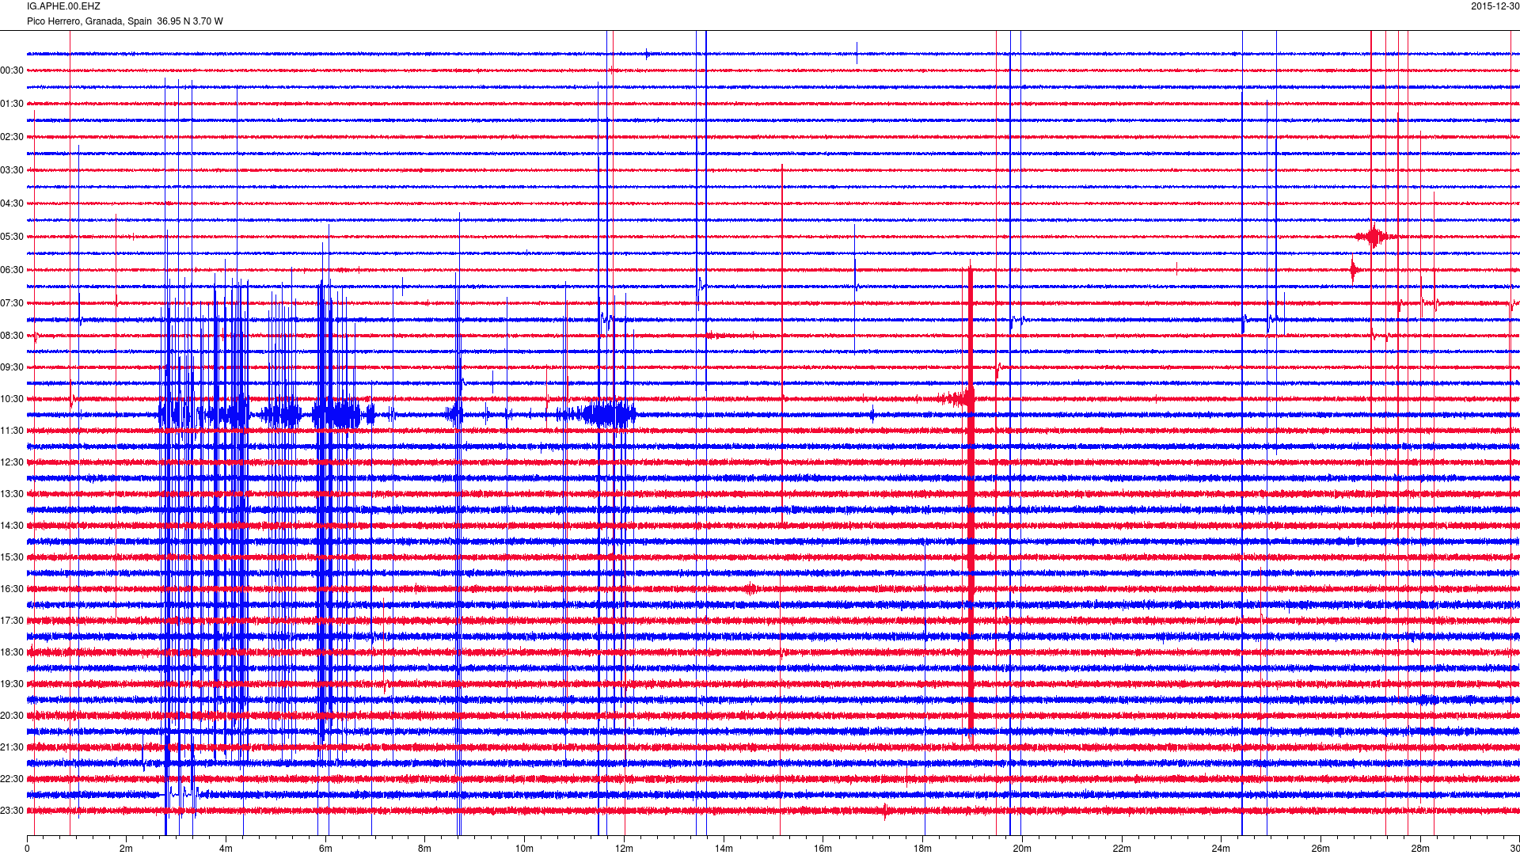Click the station code IG.APHE.00.EHZ
This screenshot has height=855, width=1520.
click(x=63, y=6)
